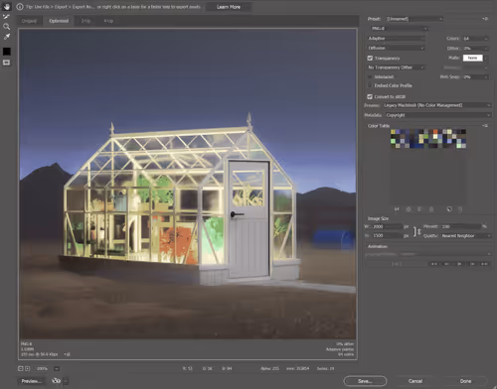
Task: Open the Preset dropdown
Action: coord(414,19)
